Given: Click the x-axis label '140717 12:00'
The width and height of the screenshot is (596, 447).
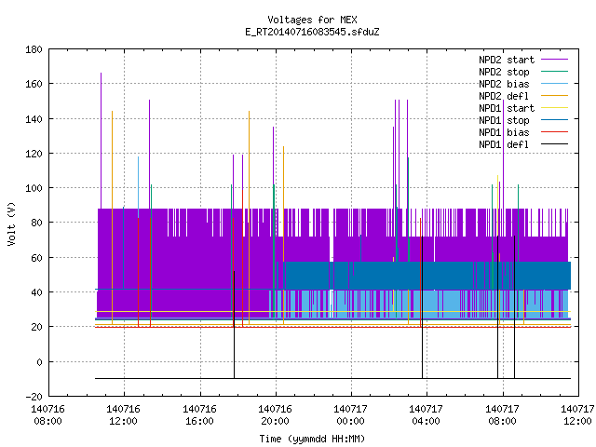Looking at the screenshot, I should coord(577,415).
